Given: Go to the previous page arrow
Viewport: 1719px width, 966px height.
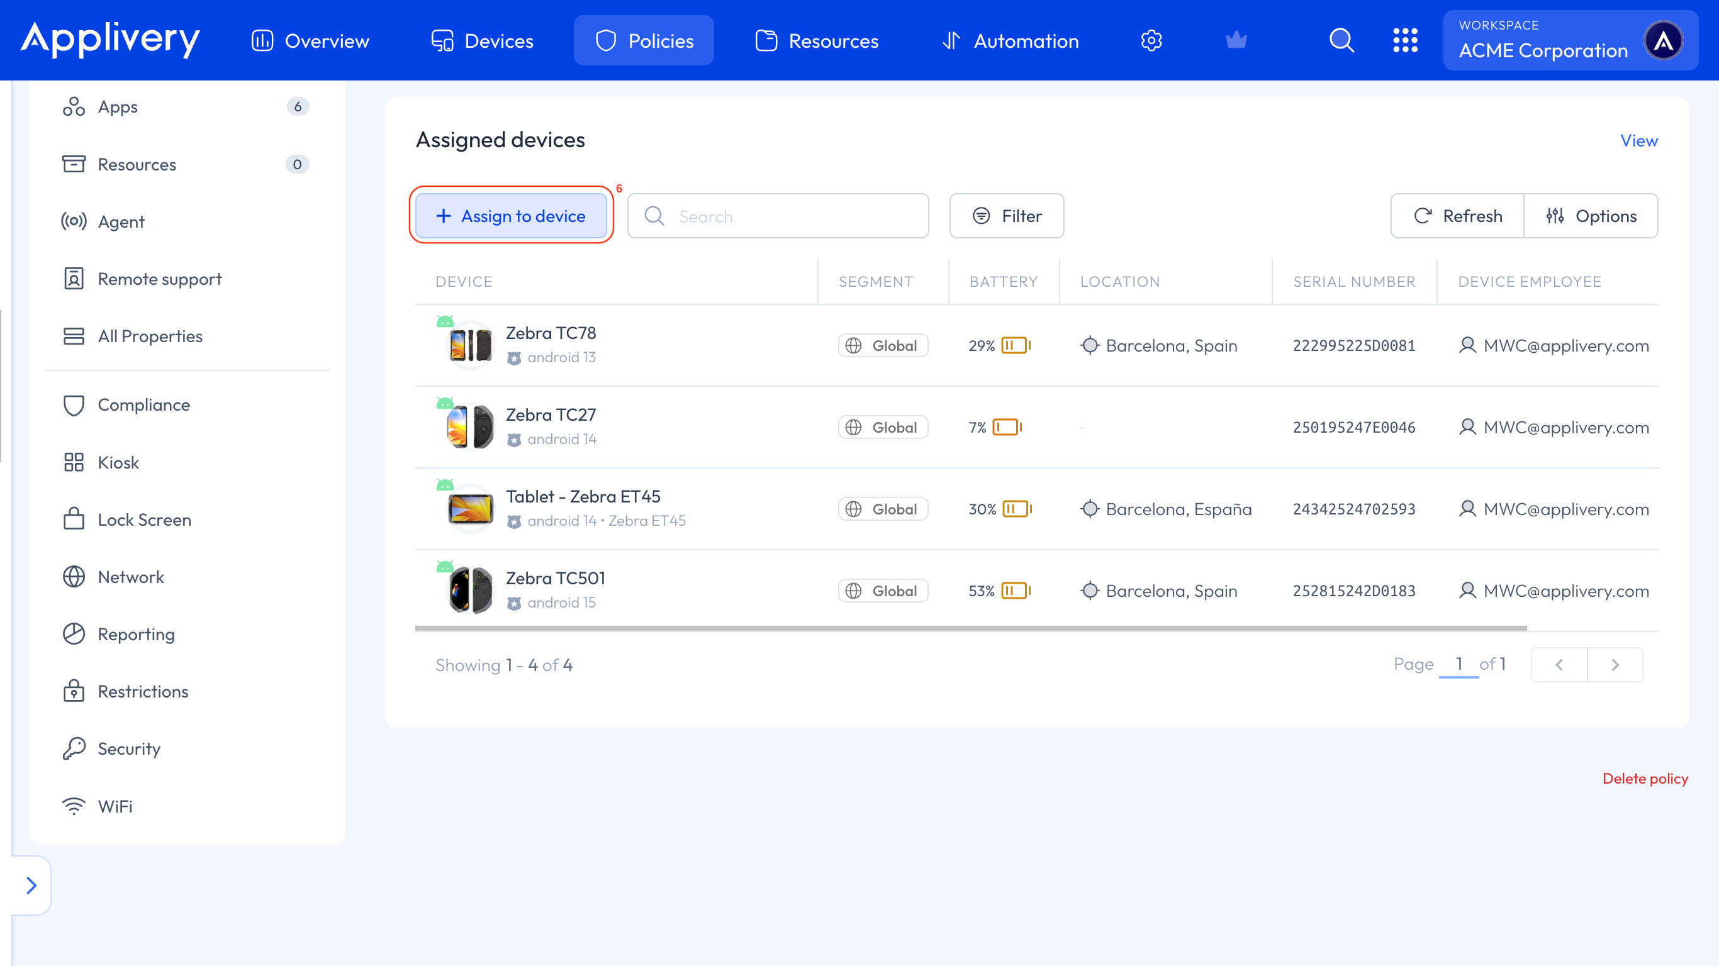Looking at the screenshot, I should 1559,665.
